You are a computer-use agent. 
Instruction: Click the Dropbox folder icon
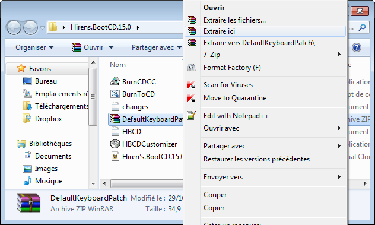(27, 118)
